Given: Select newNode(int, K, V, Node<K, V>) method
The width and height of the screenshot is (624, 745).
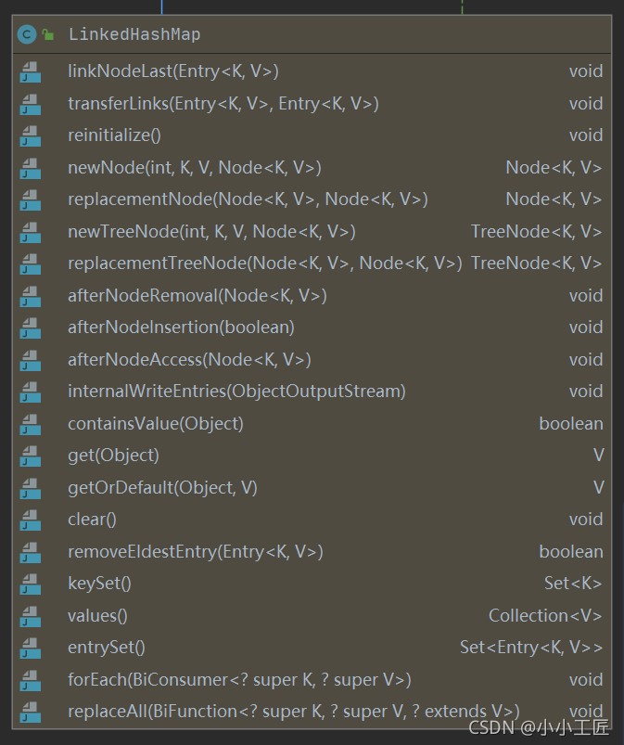Looking at the screenshot, I should click(x=194, y=168).
